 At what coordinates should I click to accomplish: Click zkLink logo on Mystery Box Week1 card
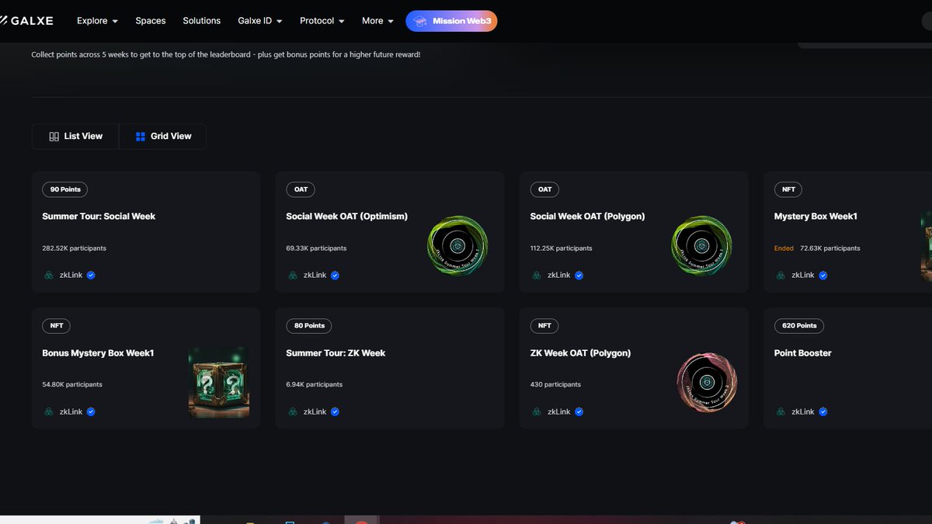point(781,275)
